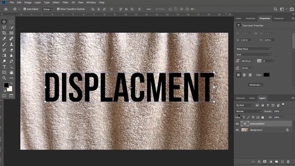Click the text Color swatch in Properties
This screenshot has width=295, height=166.
266,75
